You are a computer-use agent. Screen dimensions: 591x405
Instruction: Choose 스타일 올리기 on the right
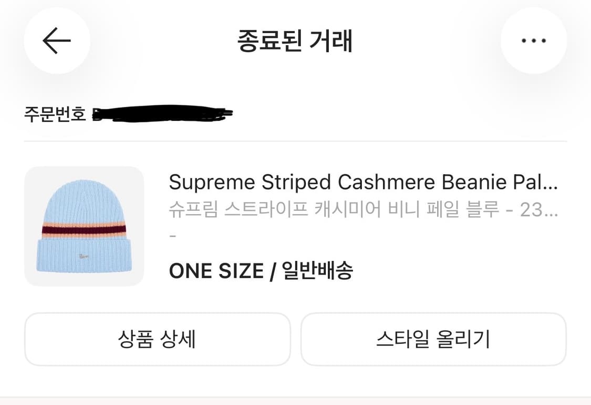click(x=434, y=339)
